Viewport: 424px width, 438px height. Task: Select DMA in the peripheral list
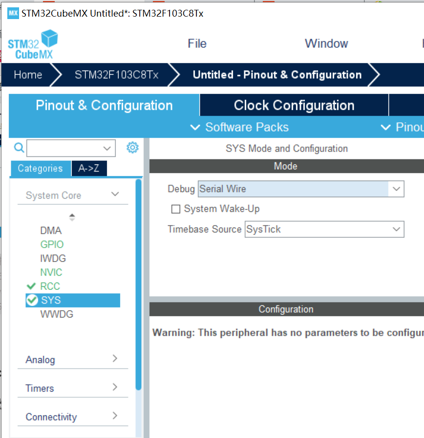51,230
